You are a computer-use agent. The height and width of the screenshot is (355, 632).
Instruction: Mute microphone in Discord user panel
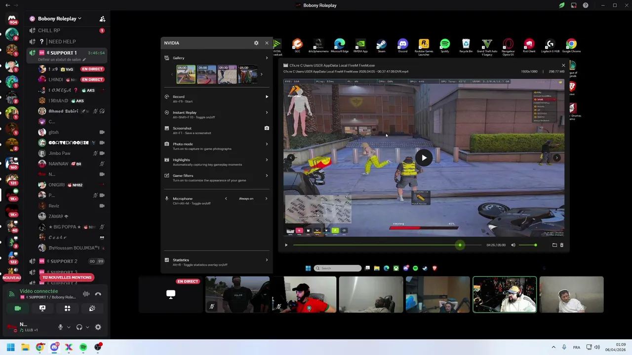tap(61, 327)
